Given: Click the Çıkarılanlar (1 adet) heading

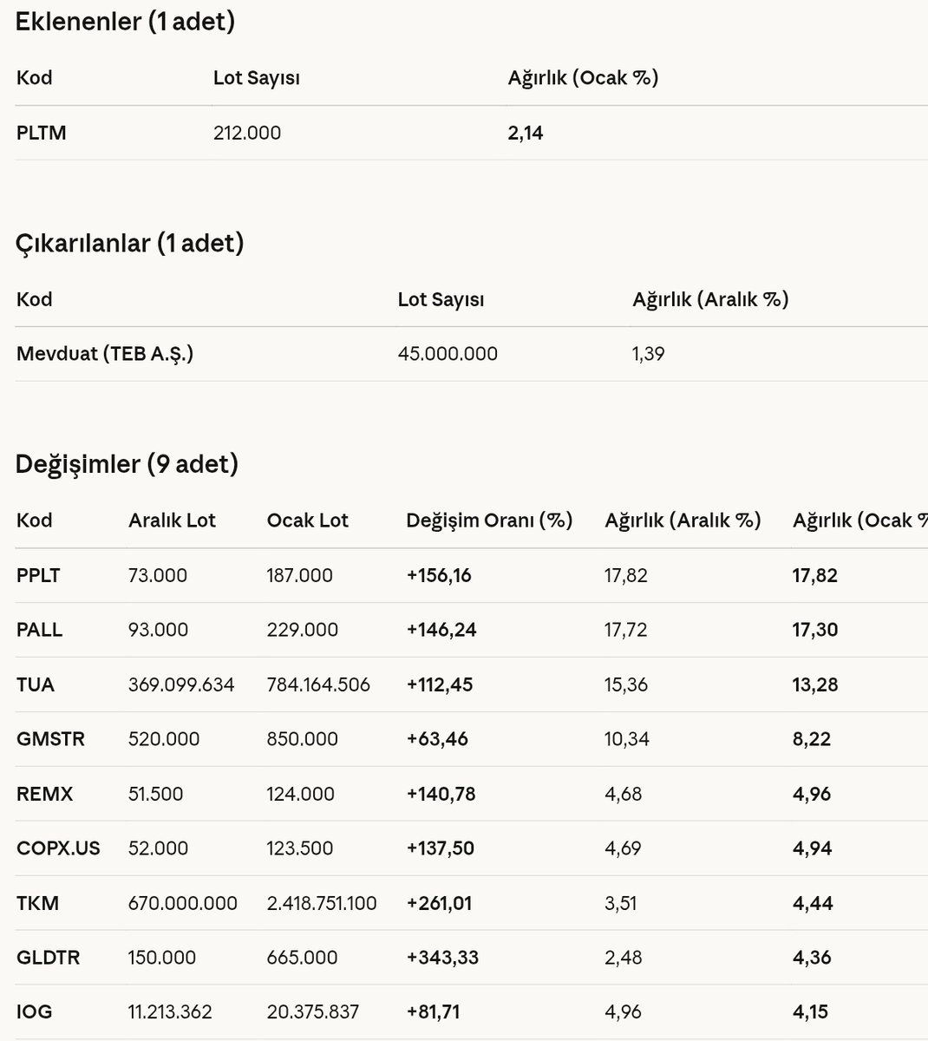Looking at the screenshot, I should click(130, 243).
